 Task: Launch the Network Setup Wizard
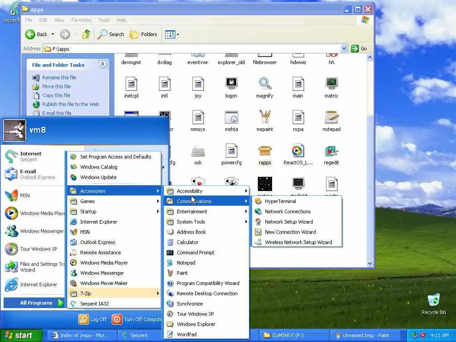tap(297, 222)
